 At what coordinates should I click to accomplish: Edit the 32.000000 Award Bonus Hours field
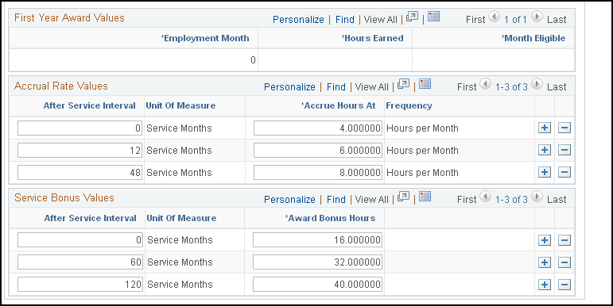coord(317,262)
